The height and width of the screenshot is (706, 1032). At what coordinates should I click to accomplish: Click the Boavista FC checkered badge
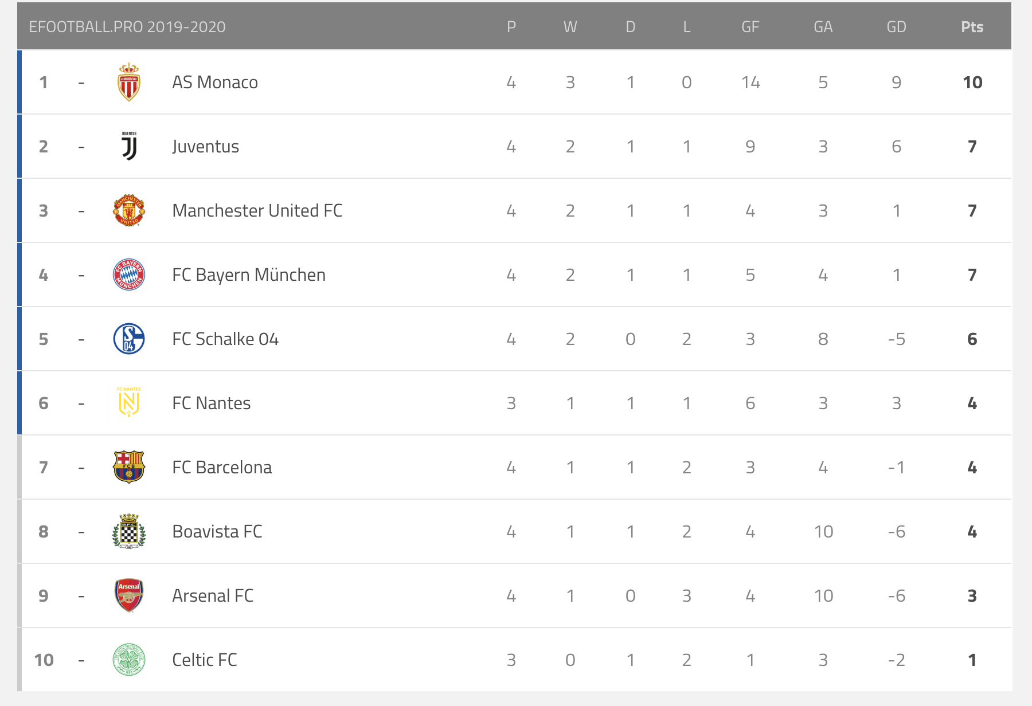(x=129, y=532)
